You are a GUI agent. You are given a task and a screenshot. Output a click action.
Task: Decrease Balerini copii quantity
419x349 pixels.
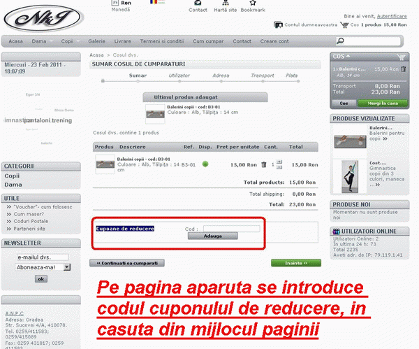(x=279, y=168)
